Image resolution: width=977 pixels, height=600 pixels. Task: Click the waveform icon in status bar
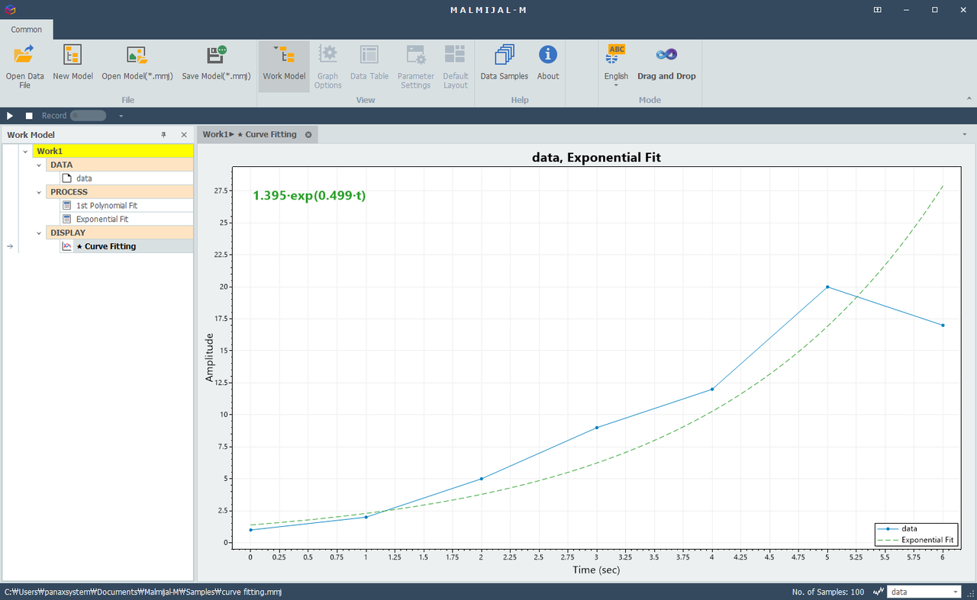tap(879, 592)
